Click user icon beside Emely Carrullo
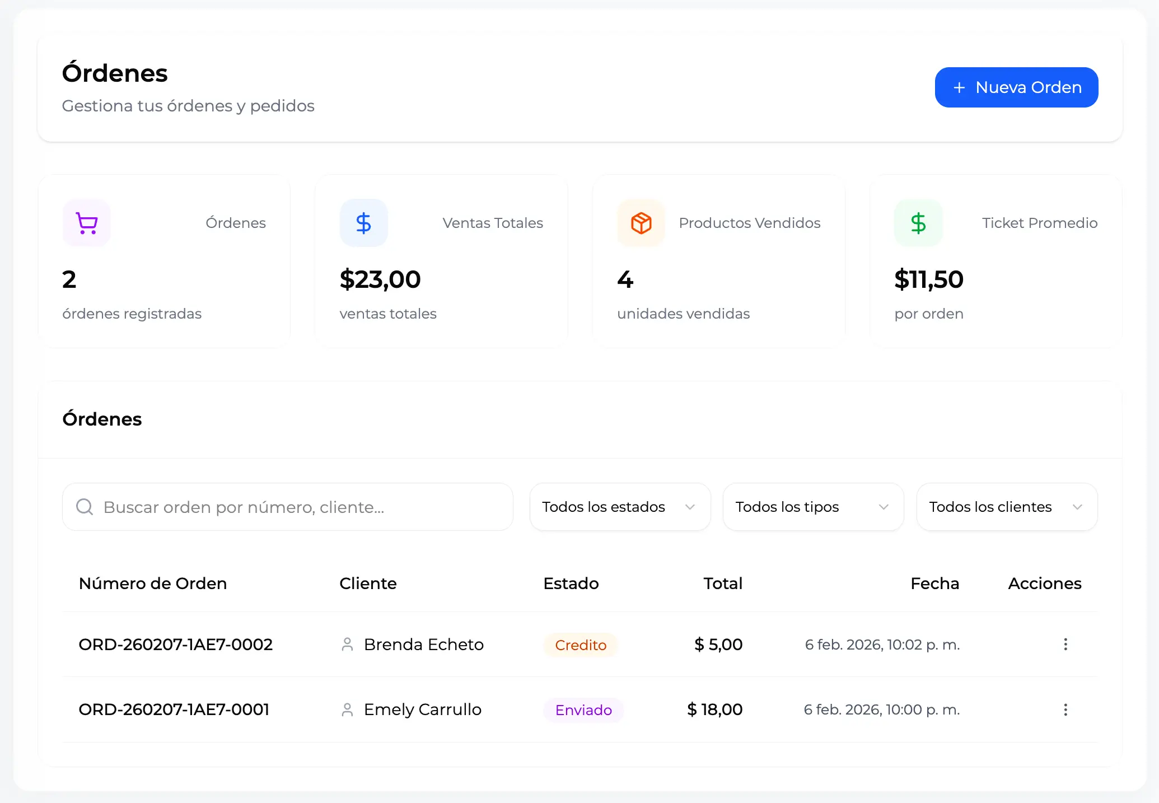The width and height of the screenshot is (1159, 803). pyautogui.click(x=347, y=709)
